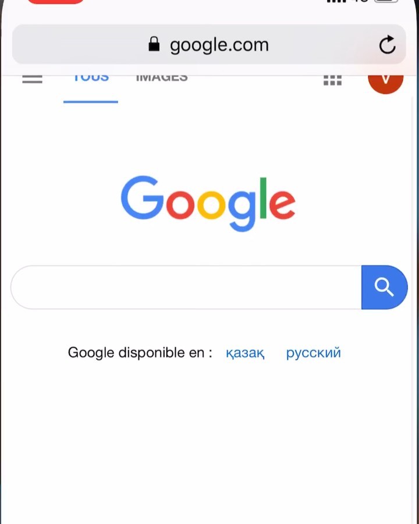This screenshot has height=524, width=419.
Task: Focus the Google search input field
Action: pos(186,287)
